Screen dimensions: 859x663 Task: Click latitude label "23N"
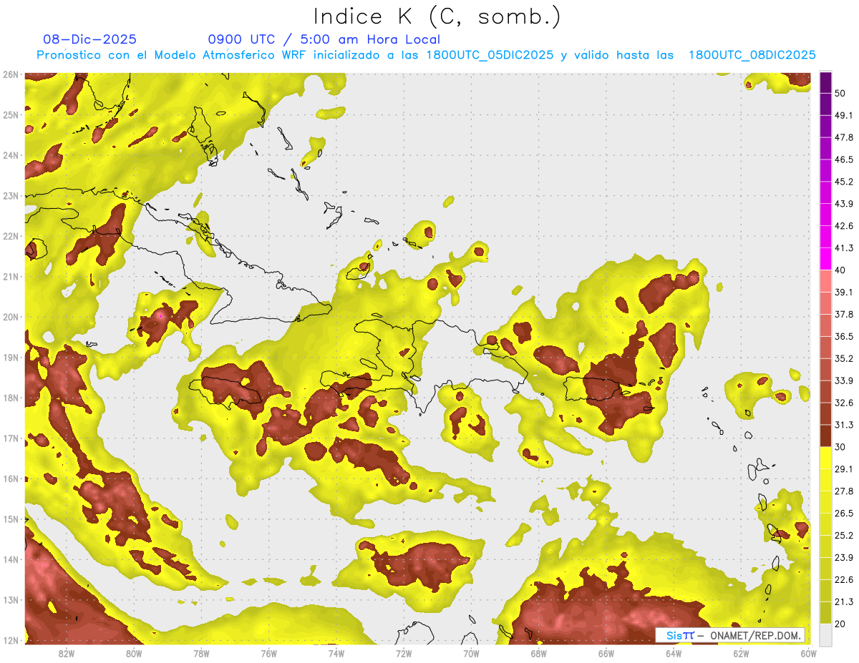point(11,196)
